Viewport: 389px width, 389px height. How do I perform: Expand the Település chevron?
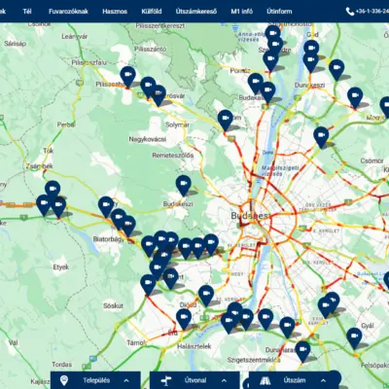126,380
